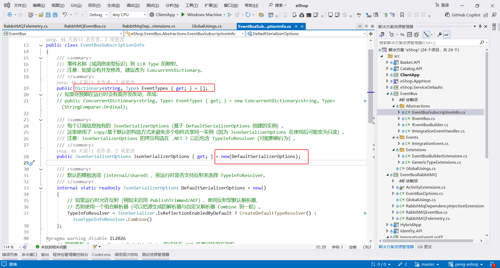Open the Git menu

pos(76,5)
